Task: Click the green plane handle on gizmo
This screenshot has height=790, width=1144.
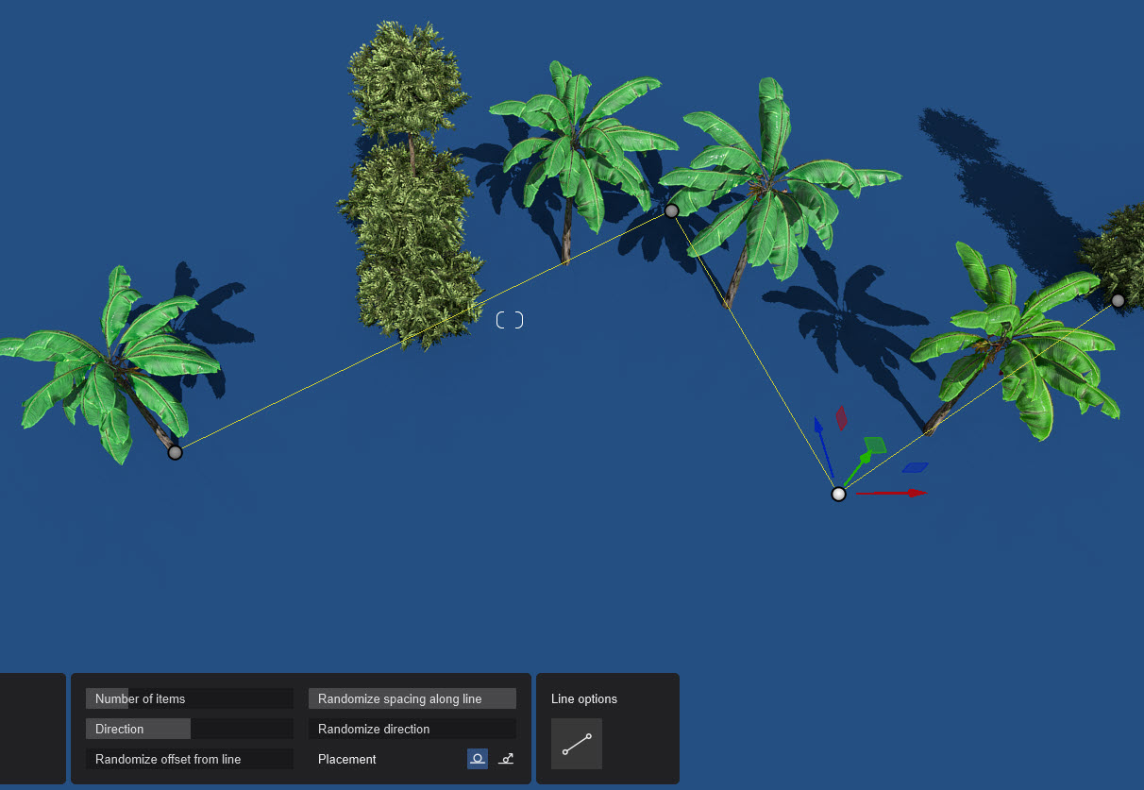Action: [x=875, y=444]
